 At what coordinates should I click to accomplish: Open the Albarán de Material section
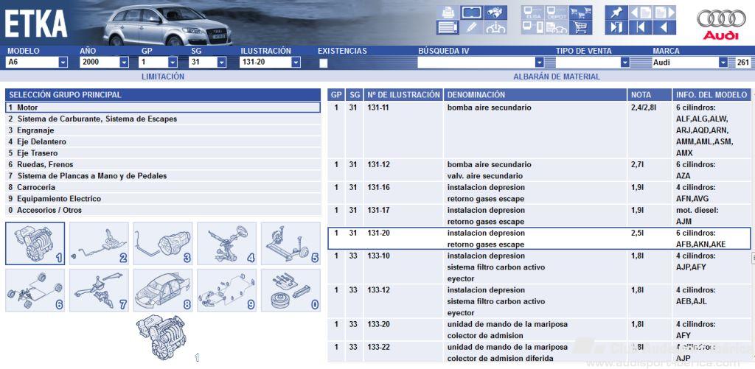(x=557, y=77)
